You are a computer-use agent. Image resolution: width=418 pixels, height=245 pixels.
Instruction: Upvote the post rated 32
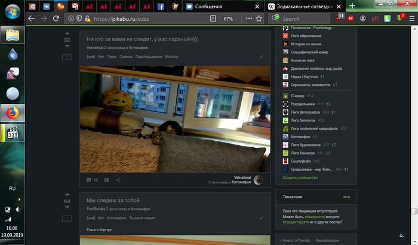click(67, 33)
